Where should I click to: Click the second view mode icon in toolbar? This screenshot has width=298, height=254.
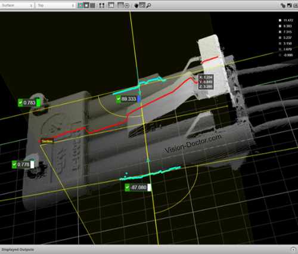[x=86, y=5]
